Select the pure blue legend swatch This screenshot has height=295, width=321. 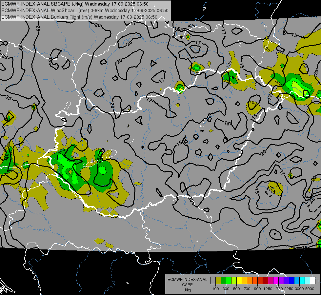pos(291,280)
